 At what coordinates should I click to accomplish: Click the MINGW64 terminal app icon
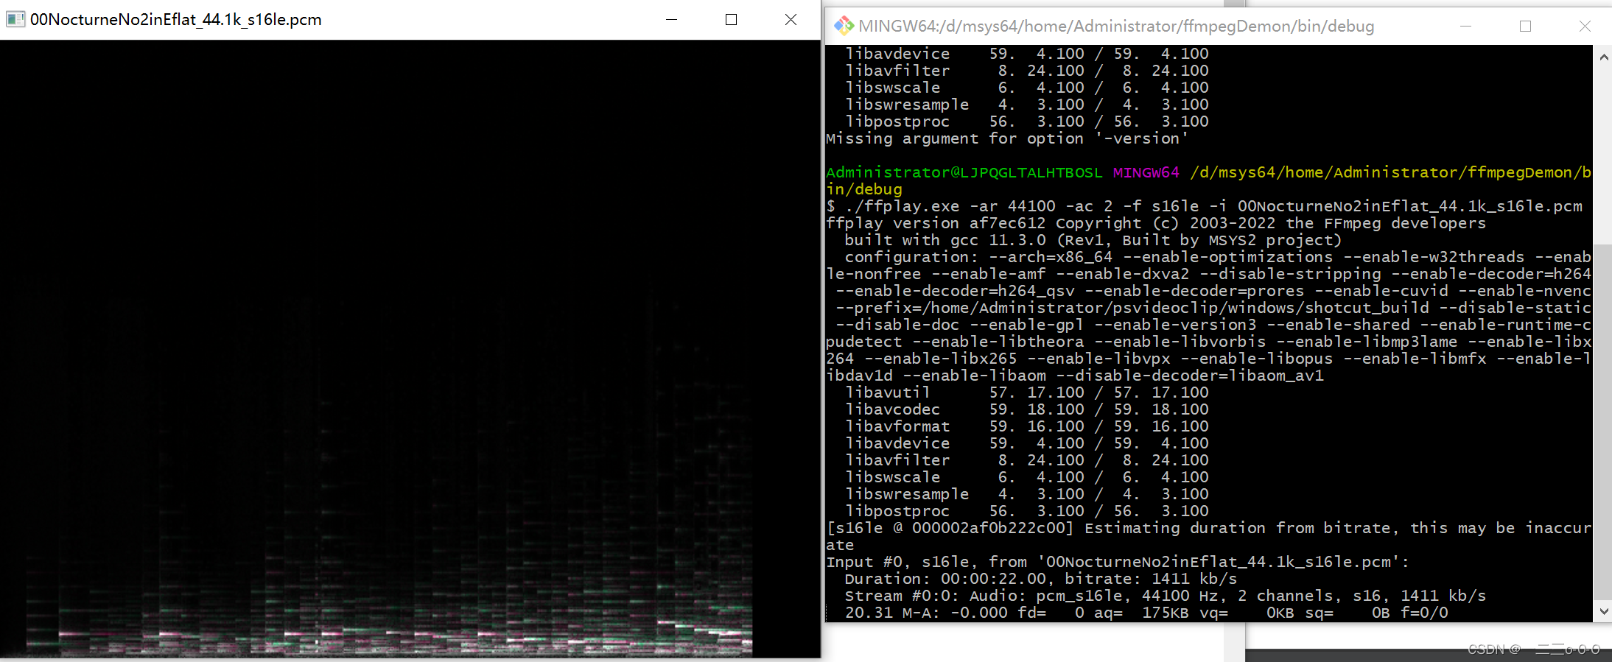point(844,26)
